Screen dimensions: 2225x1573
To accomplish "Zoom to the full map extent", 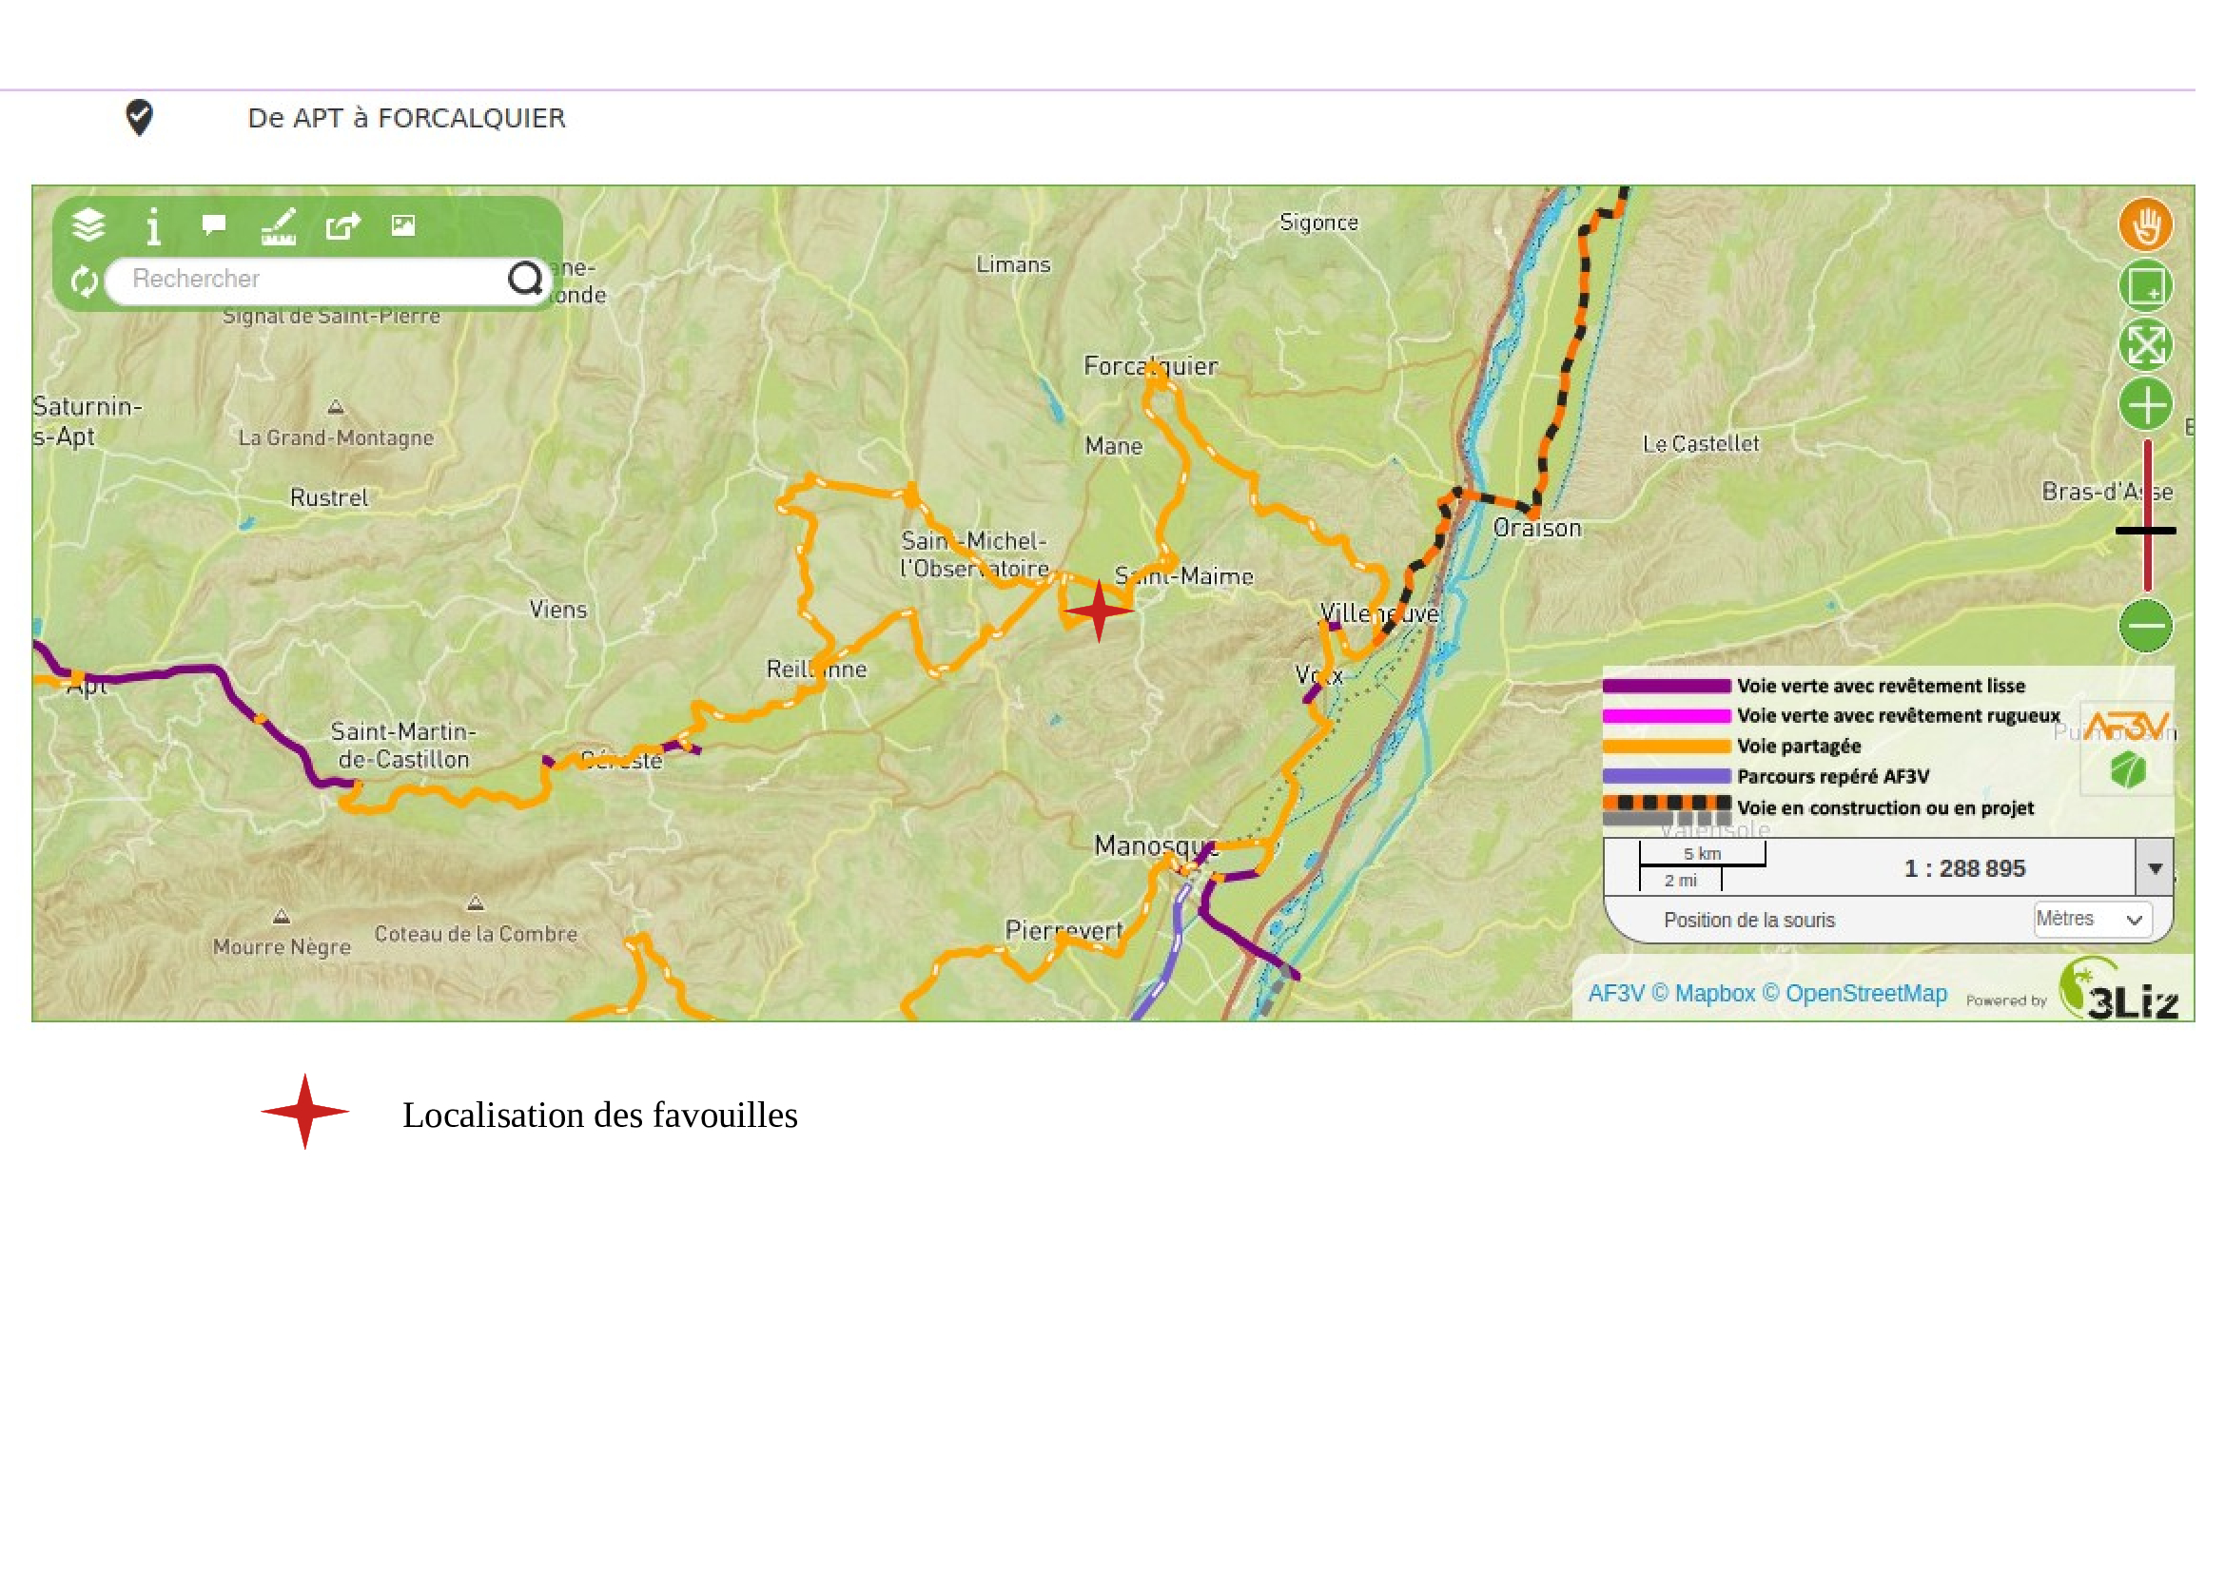I will coord(2145,345).
